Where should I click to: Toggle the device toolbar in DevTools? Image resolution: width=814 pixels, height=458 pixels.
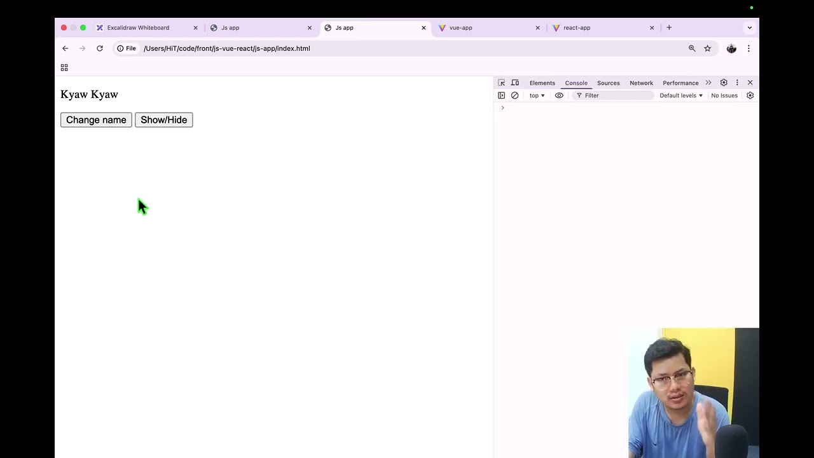(515, 83)
